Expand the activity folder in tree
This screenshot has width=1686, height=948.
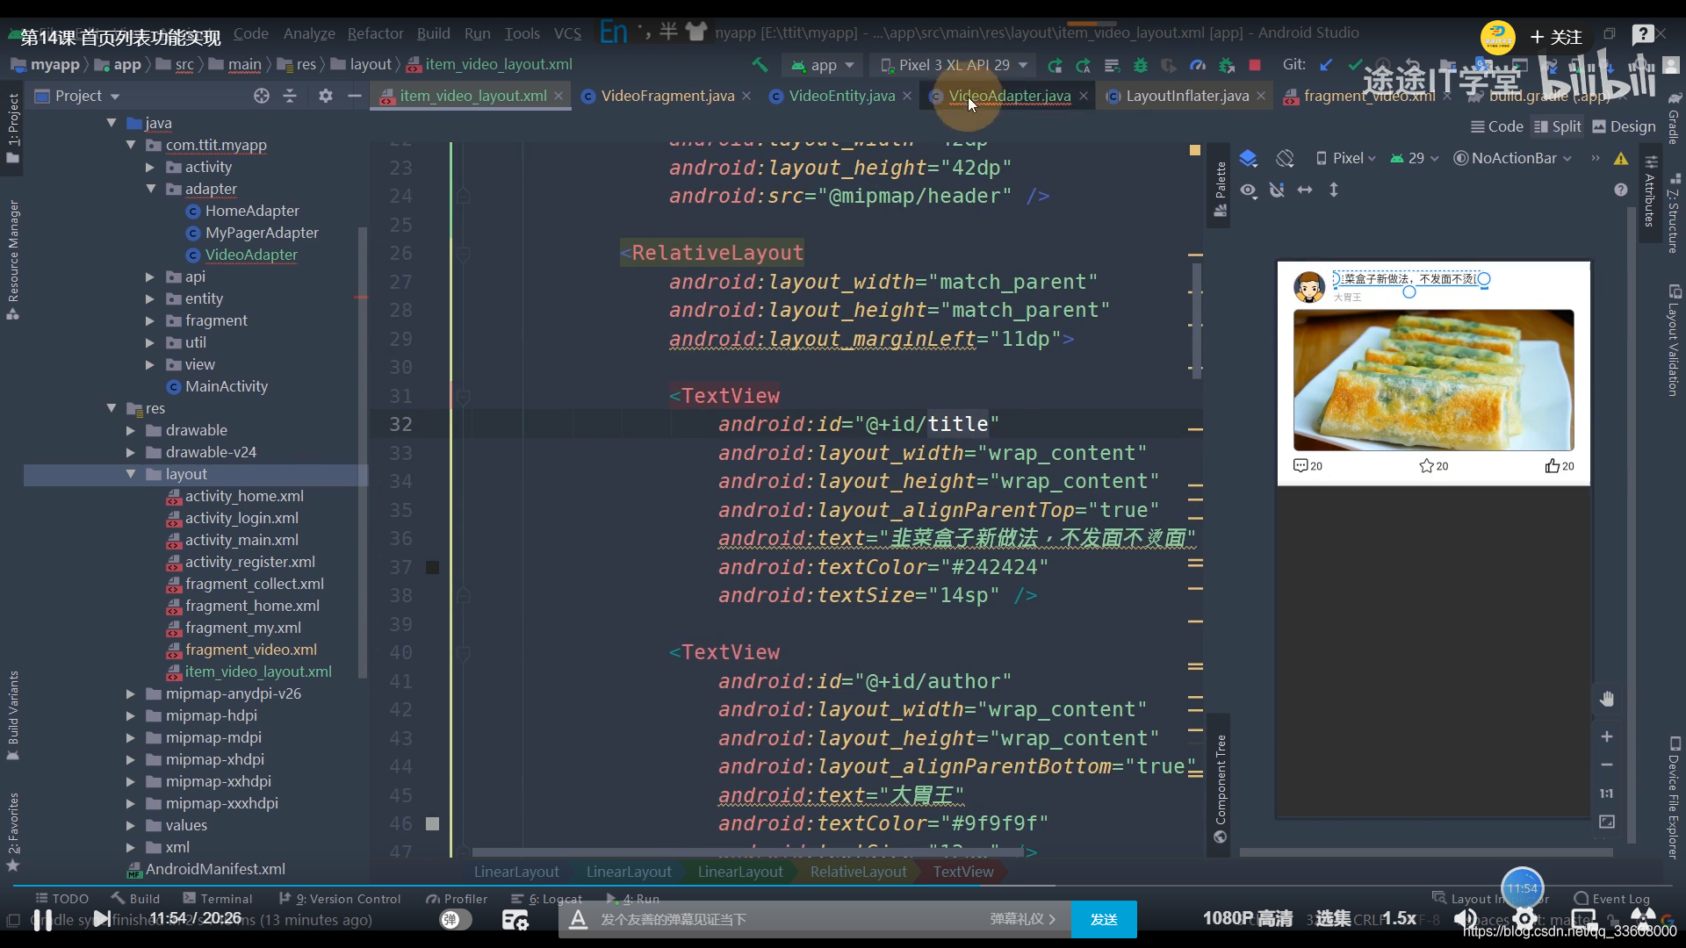(x=150, y=167)
